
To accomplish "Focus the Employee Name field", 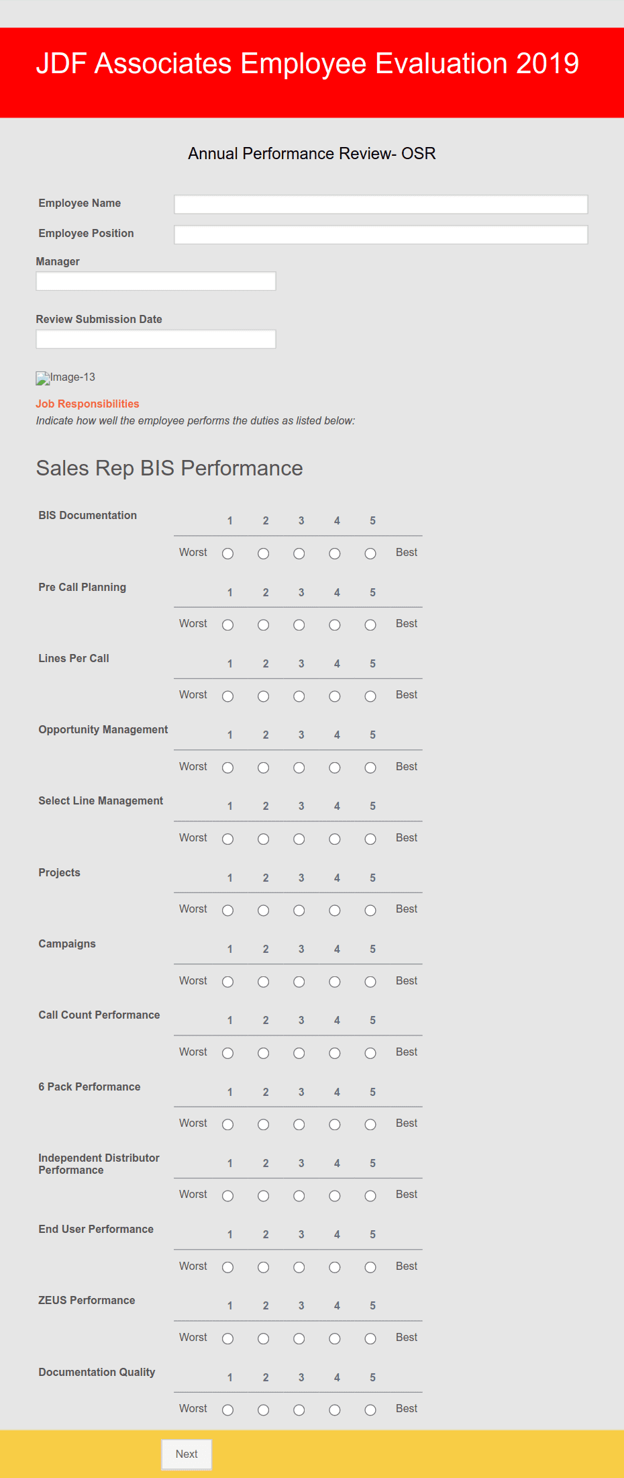I will 381,204.
